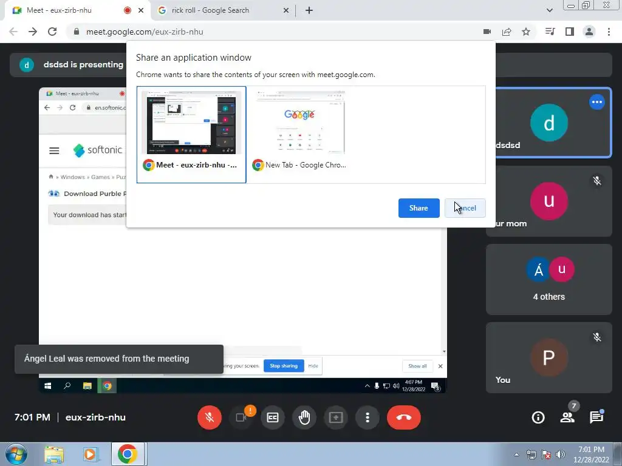Open Chrome three-dot menu

609,32
